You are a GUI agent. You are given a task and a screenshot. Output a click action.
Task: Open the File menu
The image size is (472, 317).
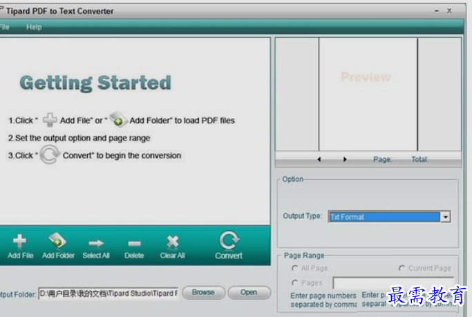pyautogui.click(x=5, y=28)
